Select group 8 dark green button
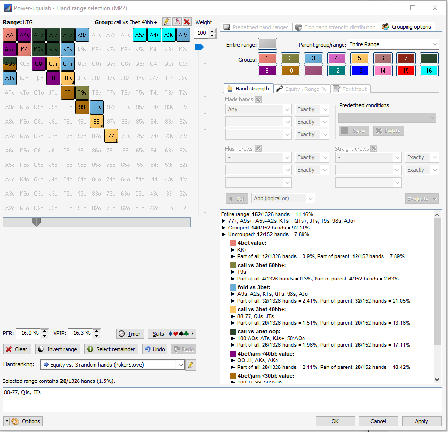The width and height of the screenshot is (448, 432). (429, 58)
